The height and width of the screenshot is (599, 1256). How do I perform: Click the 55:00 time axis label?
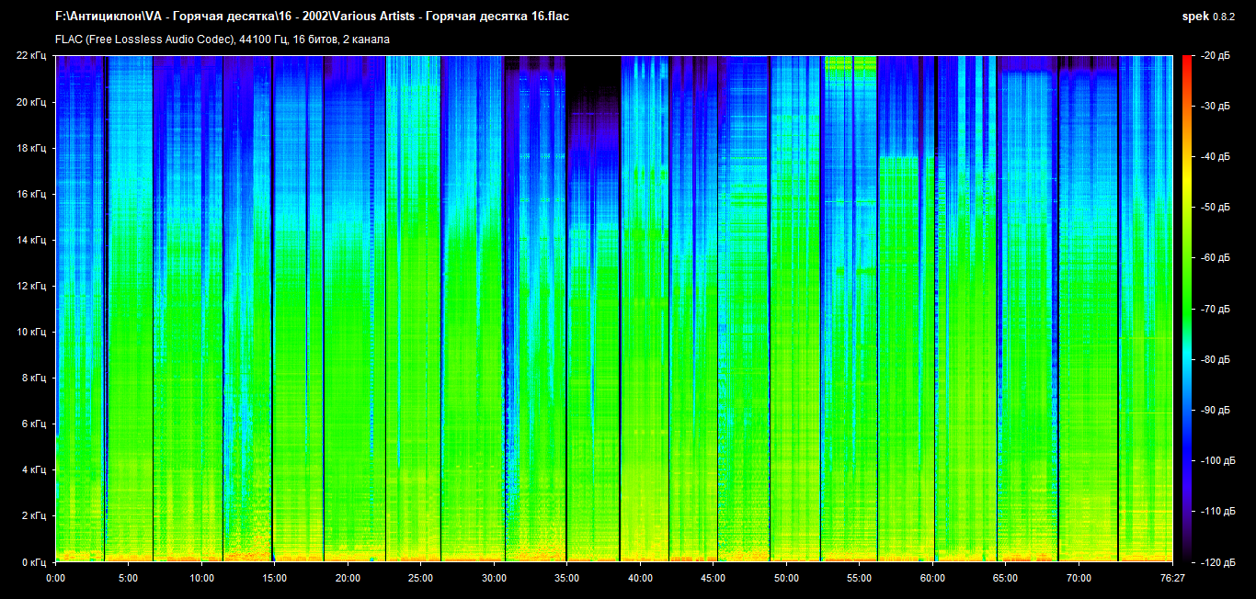point(859,579)
